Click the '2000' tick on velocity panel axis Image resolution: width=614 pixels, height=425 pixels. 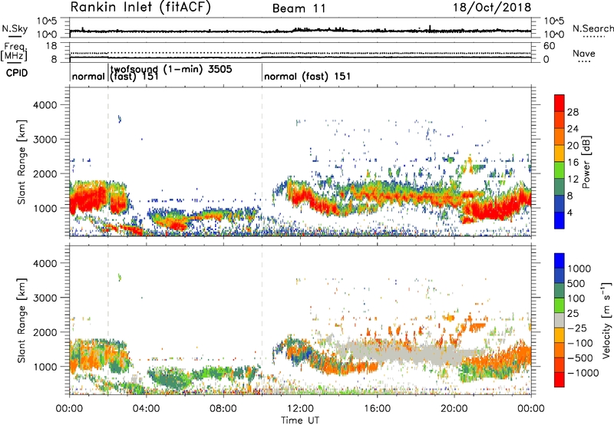coord(45,332)
